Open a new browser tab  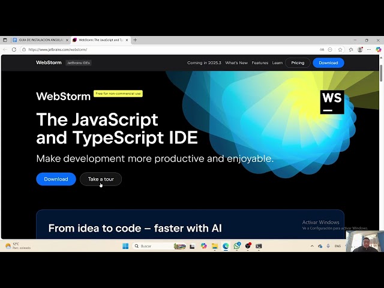point(135,40)
